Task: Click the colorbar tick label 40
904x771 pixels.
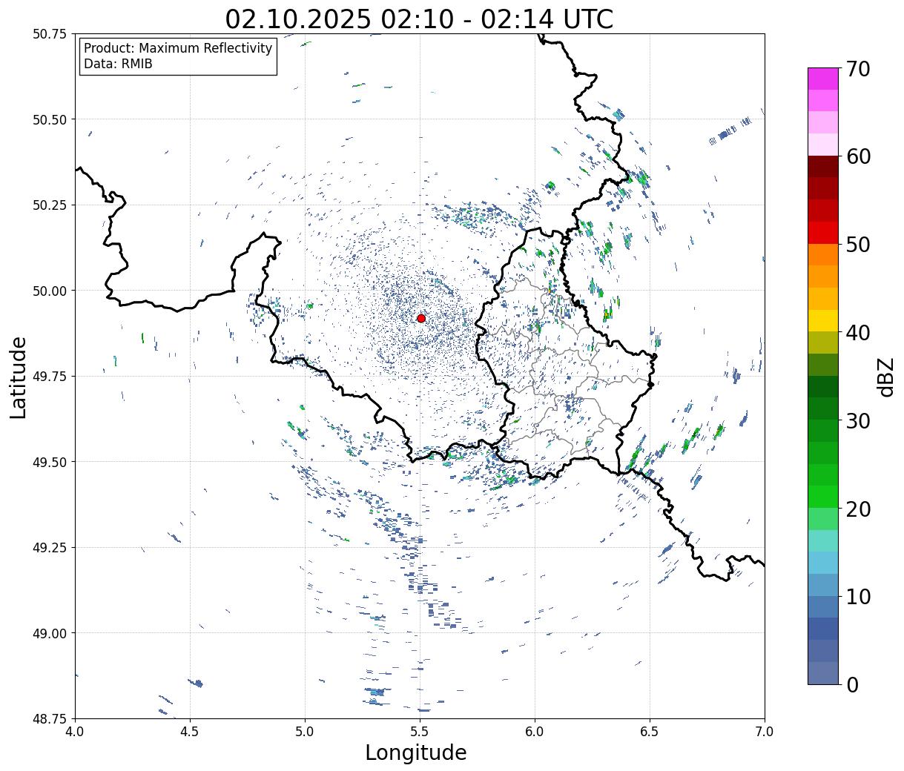Action: coord(857,333)
